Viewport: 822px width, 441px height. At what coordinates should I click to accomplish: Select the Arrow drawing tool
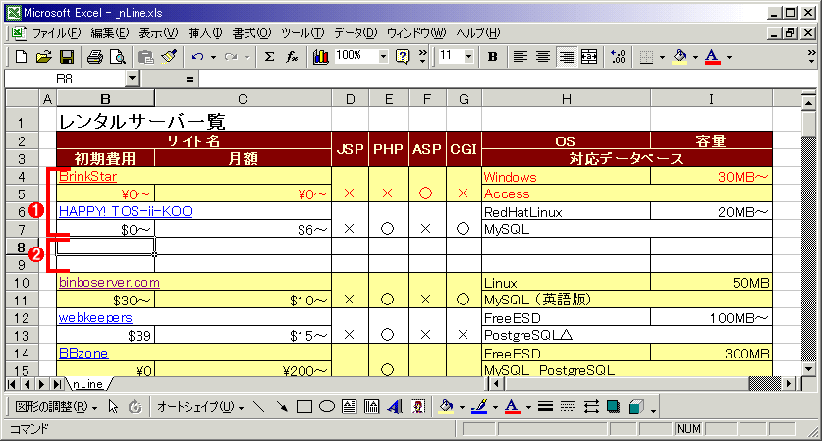coord(282,407)
